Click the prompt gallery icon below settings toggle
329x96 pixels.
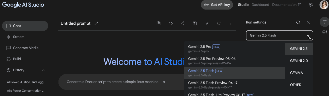[325, 32]
